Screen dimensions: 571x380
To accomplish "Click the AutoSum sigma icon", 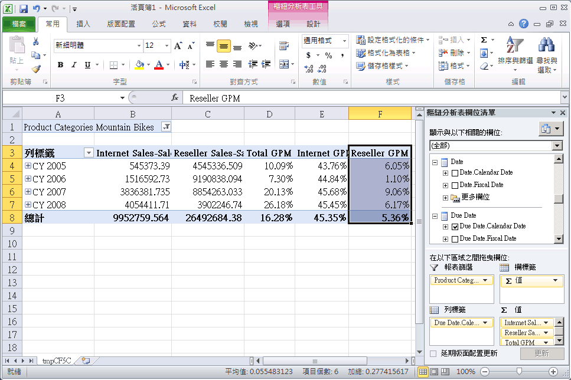I will click(x=484, y=40).
